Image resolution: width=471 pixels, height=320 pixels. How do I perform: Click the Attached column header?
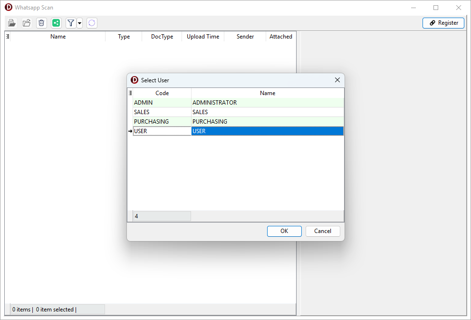281,36
